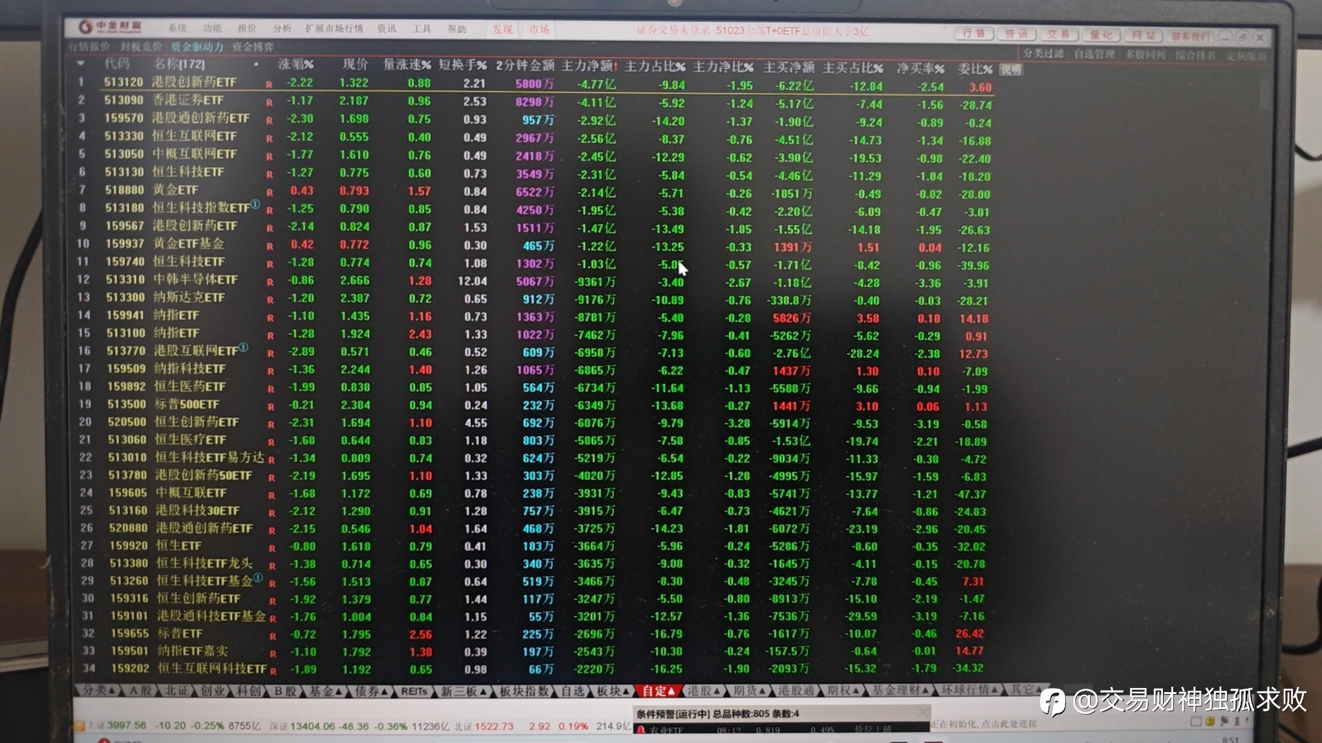This screenshot has height=743, width=1322.
Task: Open the 分析 menu
Action: [x=282, y=28]
